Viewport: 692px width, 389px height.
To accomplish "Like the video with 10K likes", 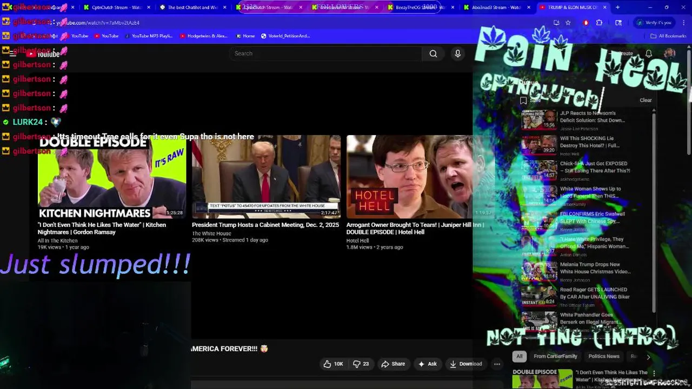I will (333, 364).
